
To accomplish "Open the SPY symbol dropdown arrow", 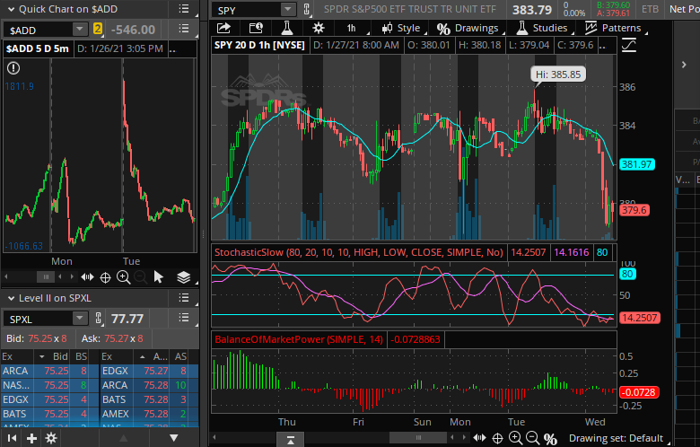I will (288, 9).
